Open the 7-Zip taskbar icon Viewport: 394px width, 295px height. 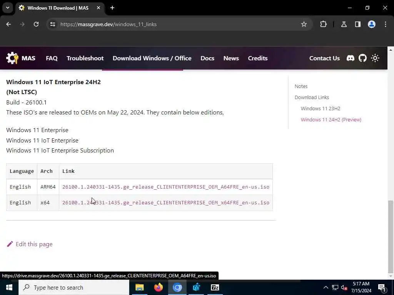(215, 287)
